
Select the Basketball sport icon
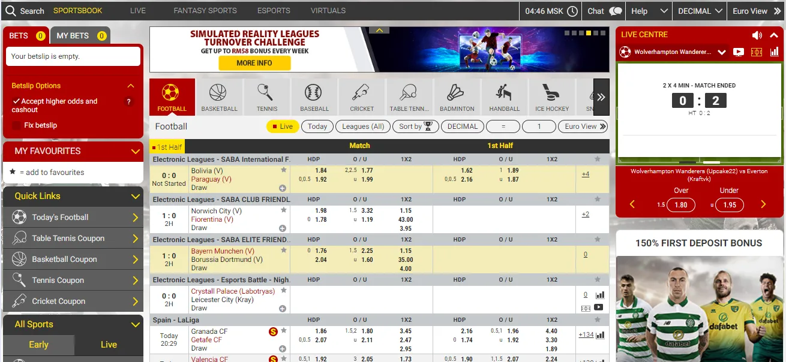[x=219, y=96]
